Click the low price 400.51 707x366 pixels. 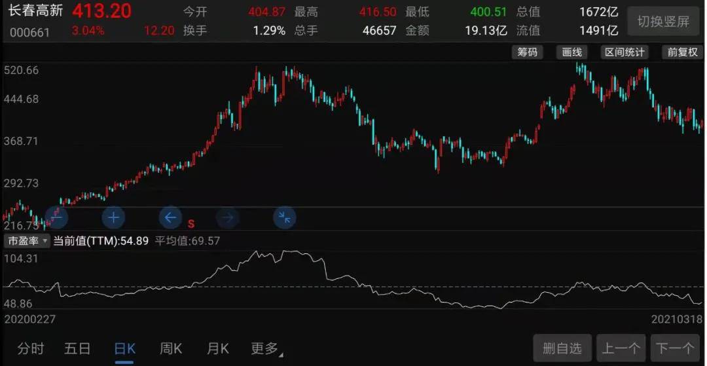click(x=489, y=11)
